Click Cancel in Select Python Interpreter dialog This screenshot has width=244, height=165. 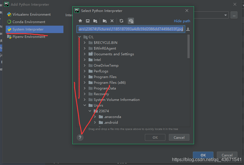point(179,137)
